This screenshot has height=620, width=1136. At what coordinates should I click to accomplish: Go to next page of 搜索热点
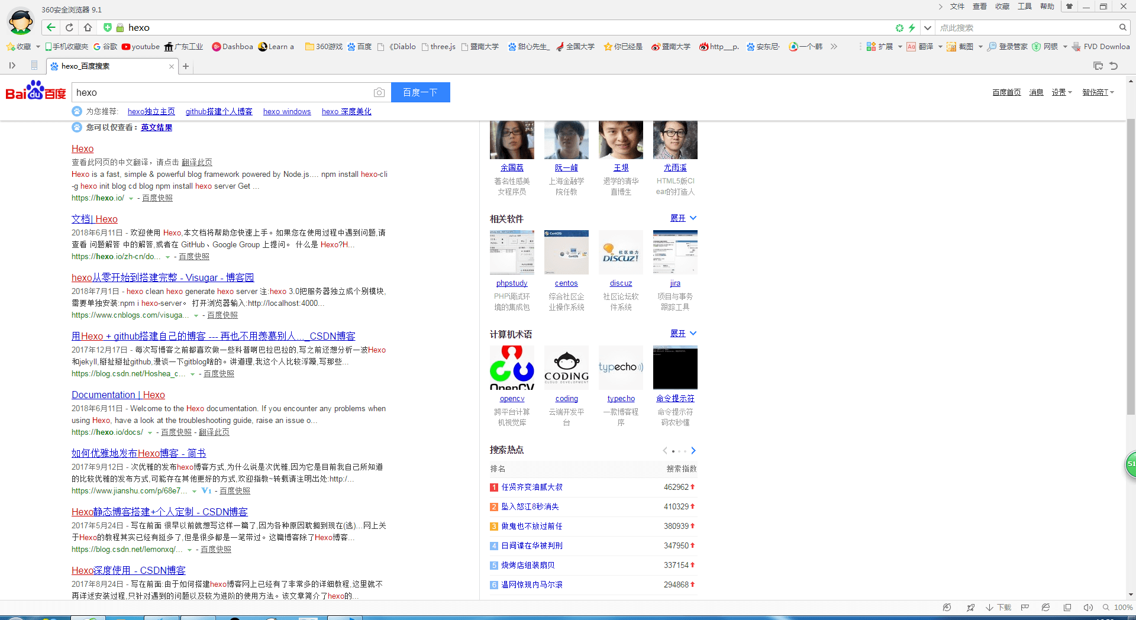(x=693, y=451)
